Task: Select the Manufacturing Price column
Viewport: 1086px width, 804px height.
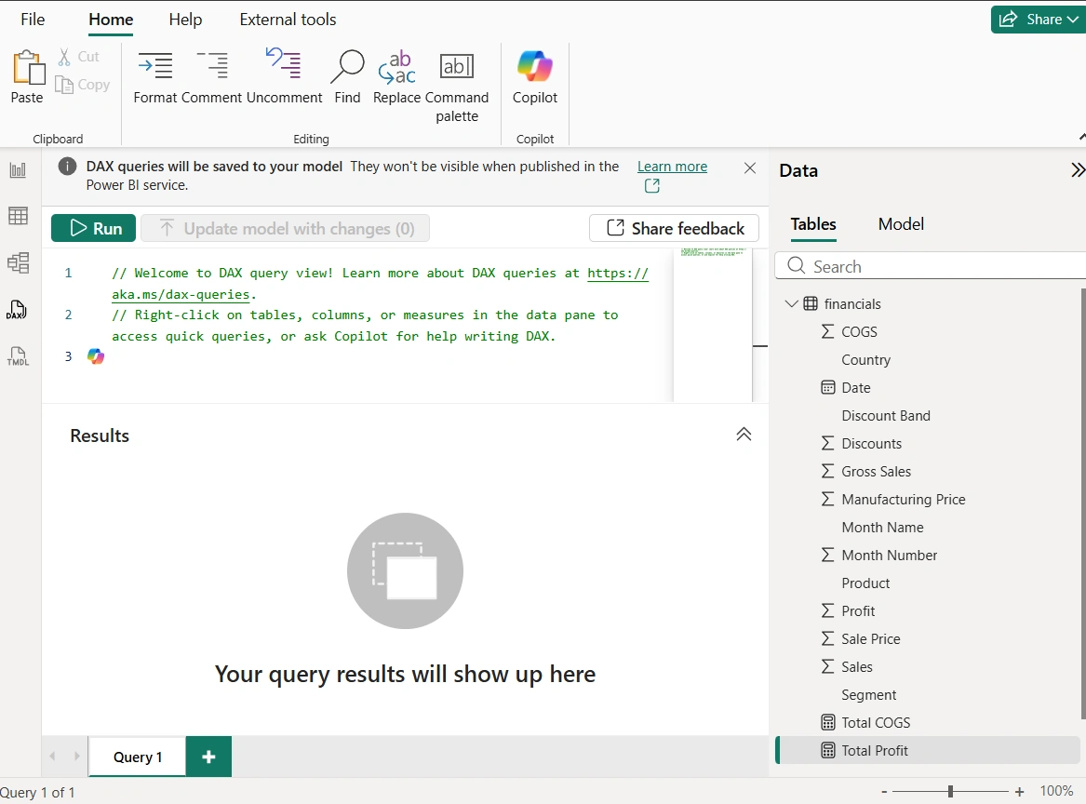Action: coord(904,500)
